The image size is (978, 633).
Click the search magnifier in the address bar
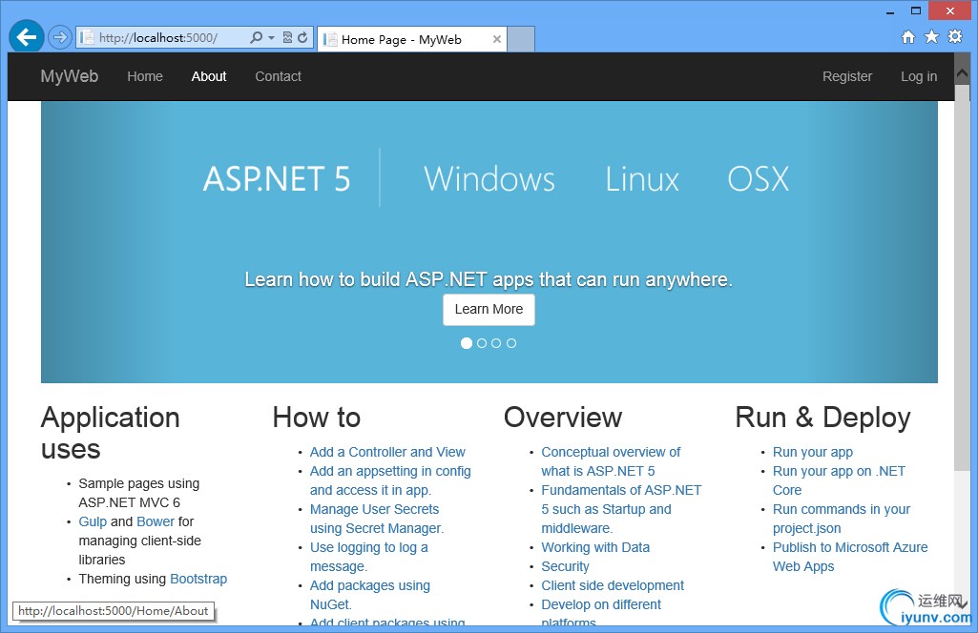pyautogui.click(x=256, y=37)
